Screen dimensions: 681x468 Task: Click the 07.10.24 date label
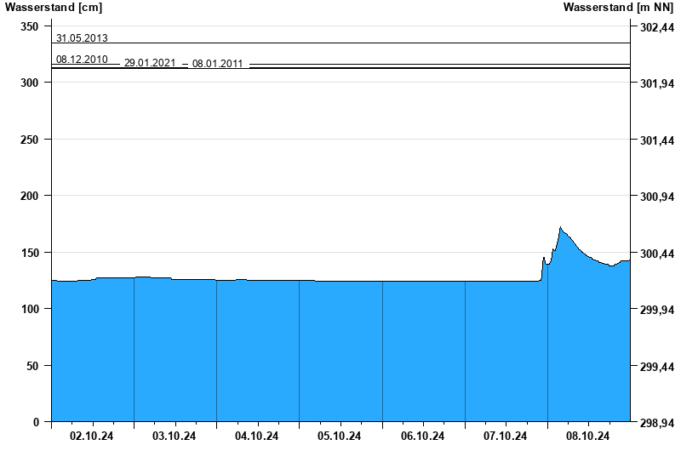[506, 436]
